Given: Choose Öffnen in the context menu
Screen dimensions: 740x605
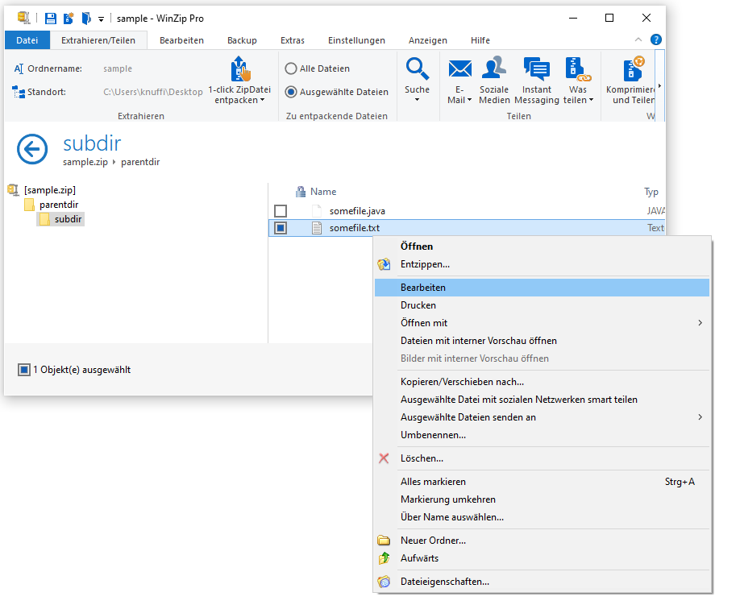Looking at the screenshot, I should 542,247.
